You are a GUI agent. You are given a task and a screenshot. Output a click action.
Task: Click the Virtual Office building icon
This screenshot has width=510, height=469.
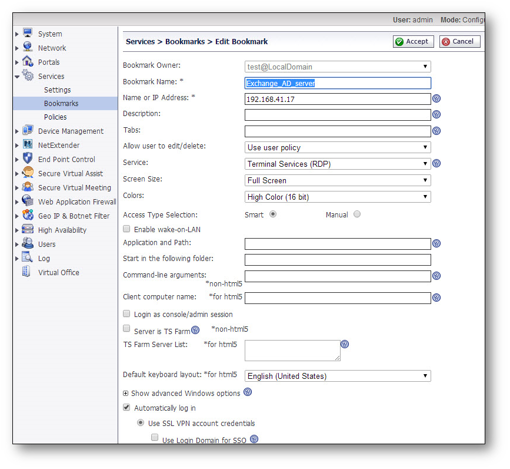click(26, 272)
